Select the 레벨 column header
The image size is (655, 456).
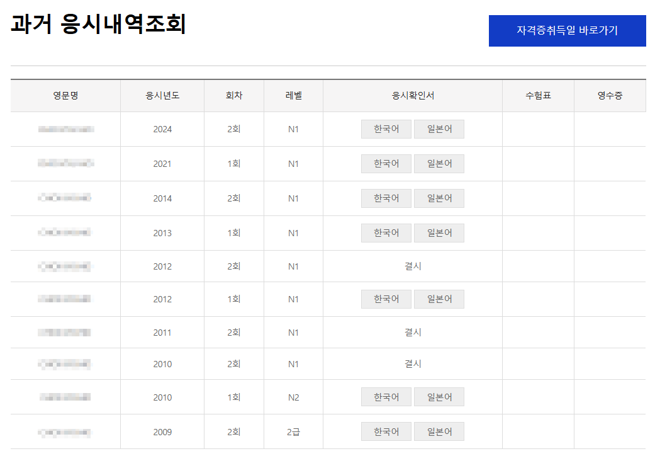tap(293, 96)
